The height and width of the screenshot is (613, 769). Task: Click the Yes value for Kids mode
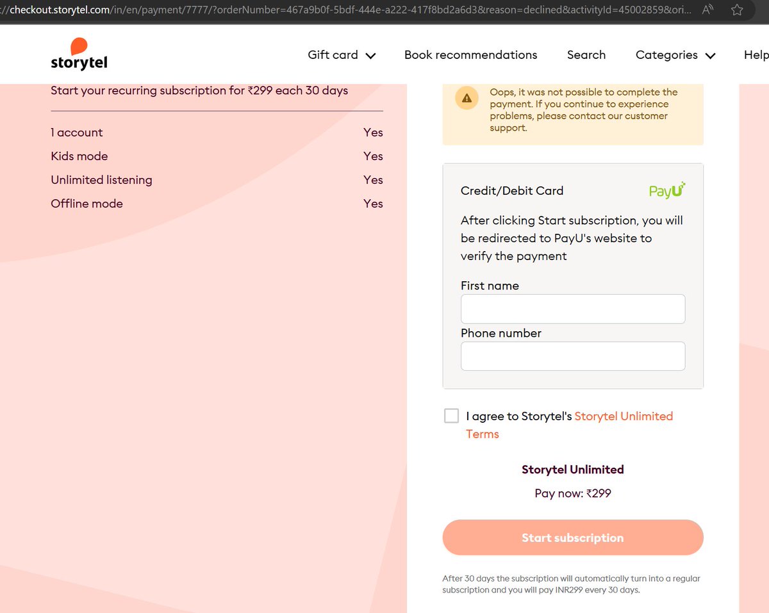point(373,156)
